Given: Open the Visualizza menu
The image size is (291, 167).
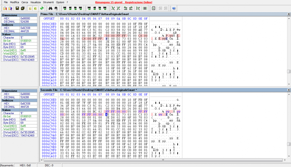Looking at the screenshot, I should [36, 2].
